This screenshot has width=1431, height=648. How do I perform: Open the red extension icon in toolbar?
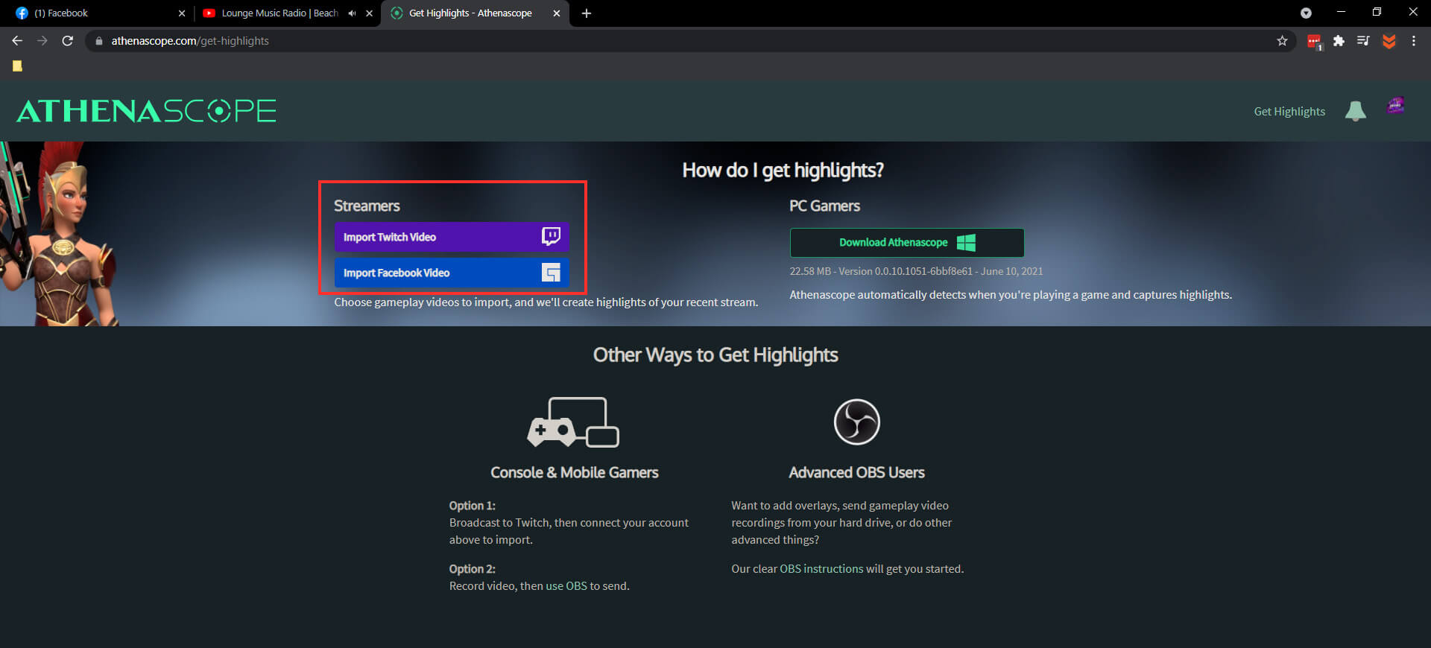(x=1315, y=42)
